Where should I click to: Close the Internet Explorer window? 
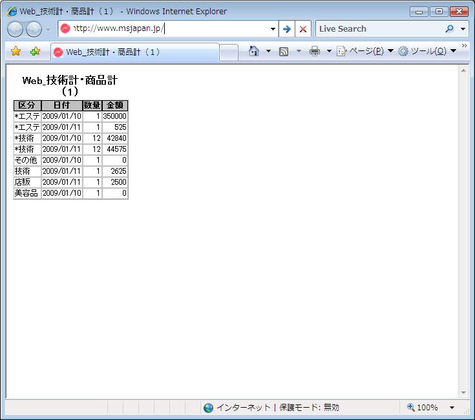click(x=459, y=12)
